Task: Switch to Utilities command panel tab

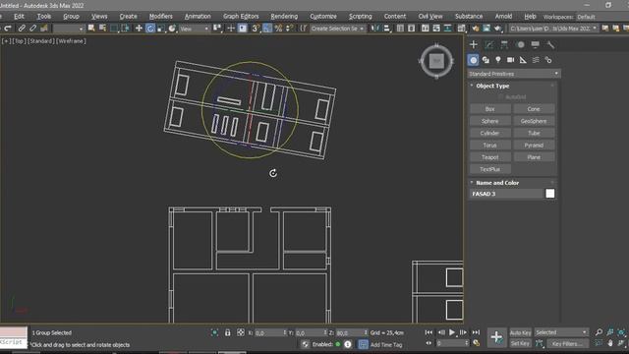Action: point(550,44)
